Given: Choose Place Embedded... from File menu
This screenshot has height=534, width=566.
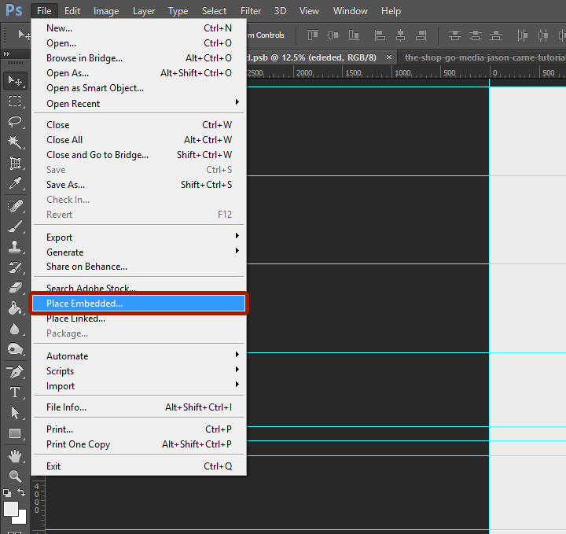Looking at the screenshot, I should (138, 304).
